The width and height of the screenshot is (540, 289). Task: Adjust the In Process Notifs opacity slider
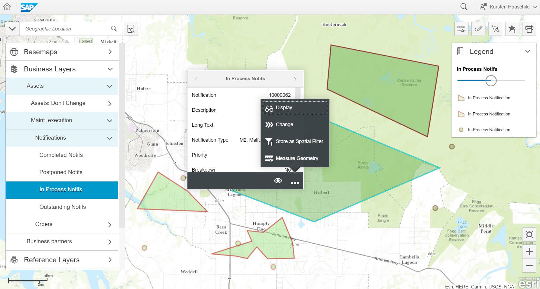pos(491,81)
